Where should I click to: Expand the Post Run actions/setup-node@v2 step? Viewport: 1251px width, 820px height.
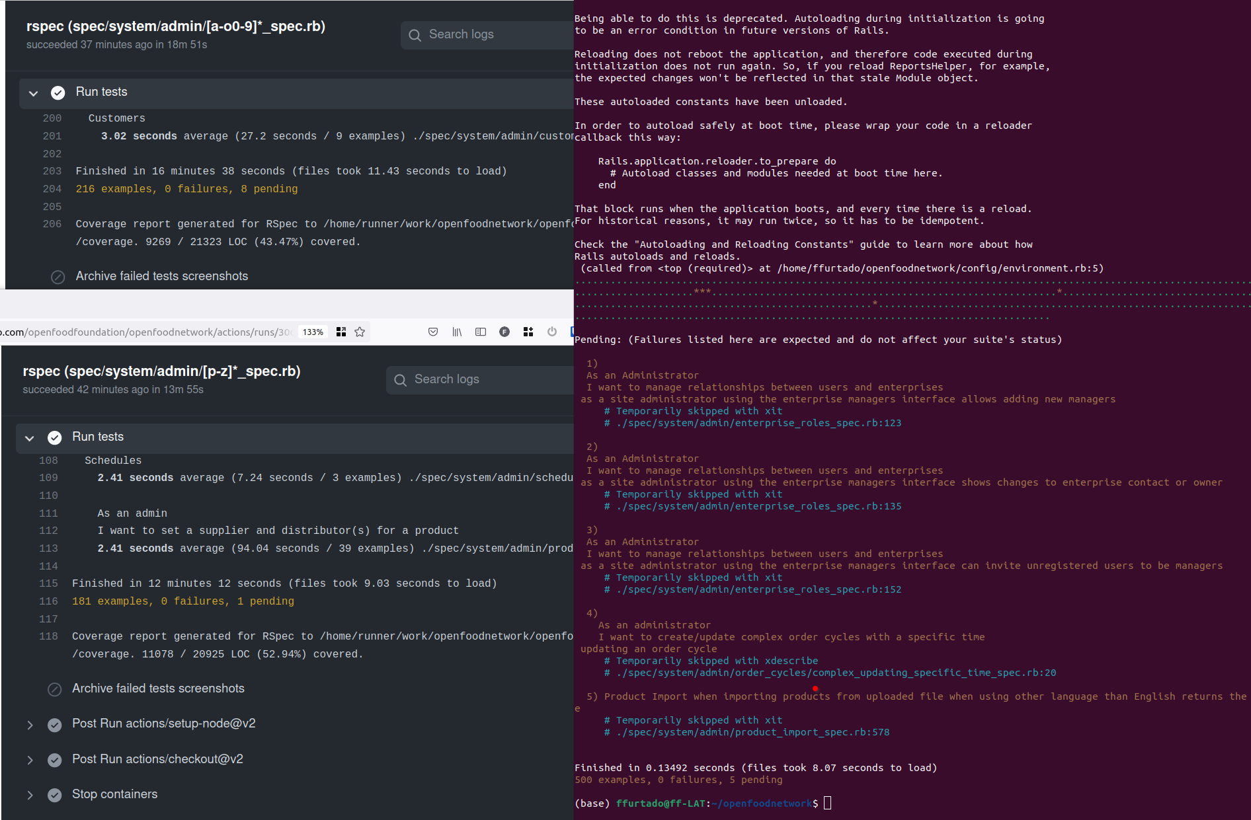pos(30,724)
